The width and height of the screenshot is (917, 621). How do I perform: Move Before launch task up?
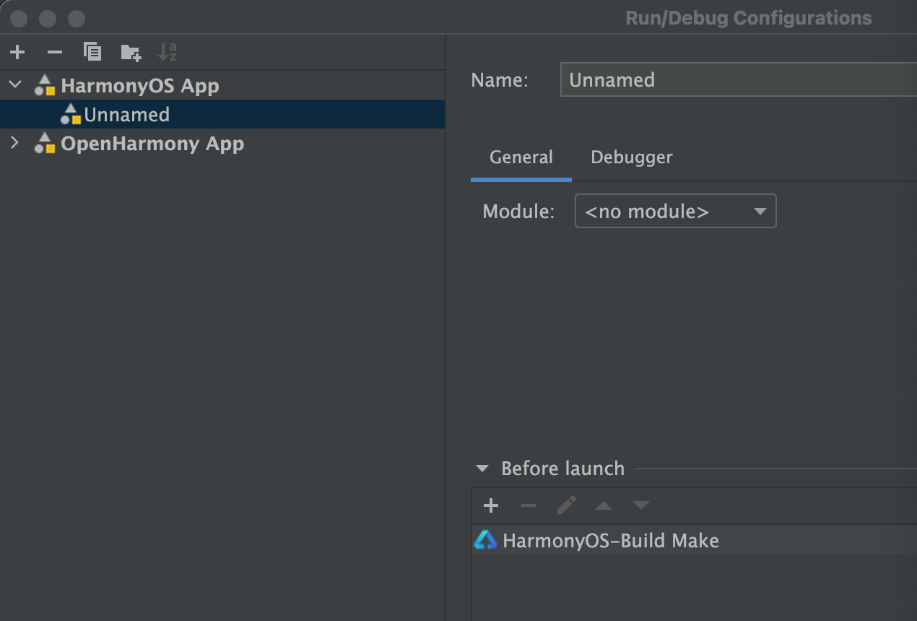click(x=604, y=505)
